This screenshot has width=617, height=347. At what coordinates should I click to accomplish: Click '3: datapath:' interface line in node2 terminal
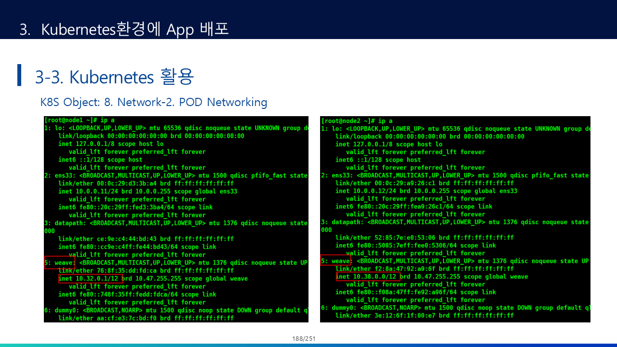point(455,222)
